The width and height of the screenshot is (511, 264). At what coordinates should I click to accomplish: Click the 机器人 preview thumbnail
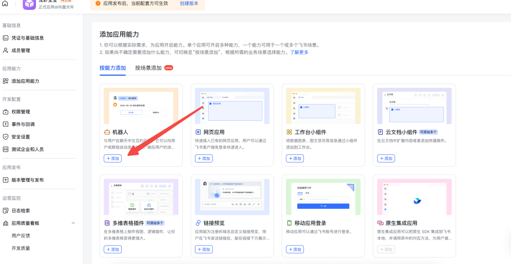[x=141, y=106]
